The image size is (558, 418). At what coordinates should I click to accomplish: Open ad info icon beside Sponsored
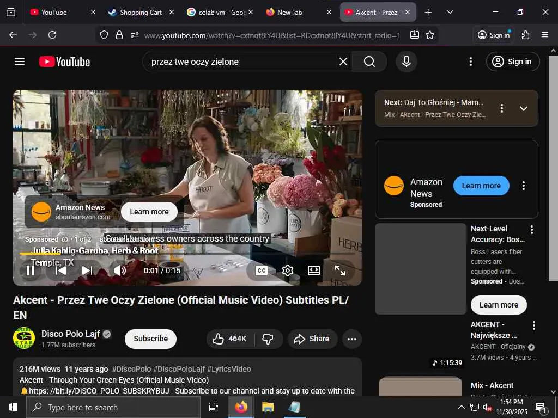click(64, 239)
